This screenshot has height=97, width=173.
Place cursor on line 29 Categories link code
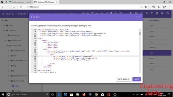[75, 58]
